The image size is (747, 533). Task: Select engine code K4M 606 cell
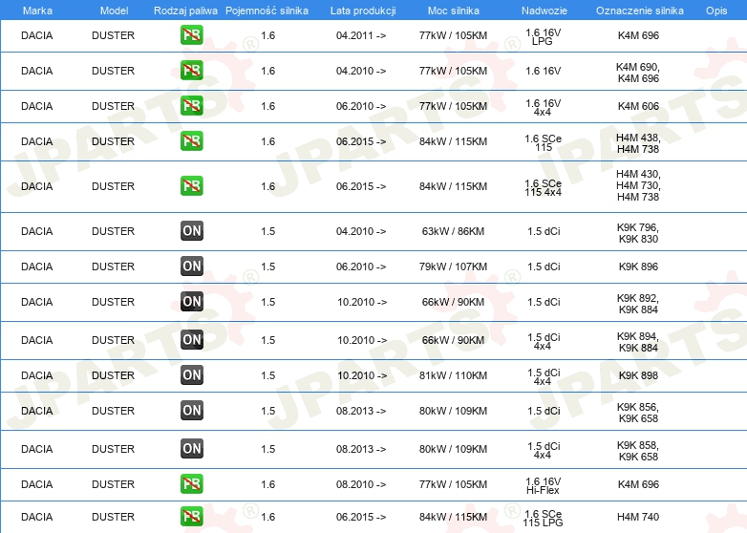pos(638,106)
